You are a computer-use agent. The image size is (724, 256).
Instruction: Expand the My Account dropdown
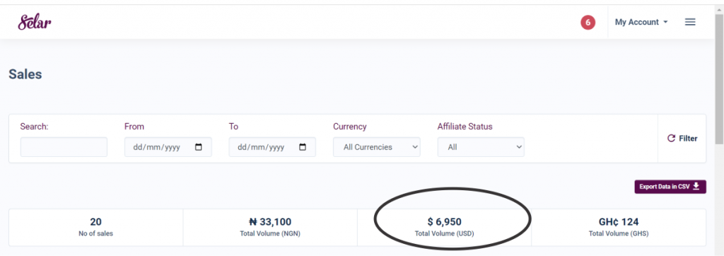pos(641,22)
